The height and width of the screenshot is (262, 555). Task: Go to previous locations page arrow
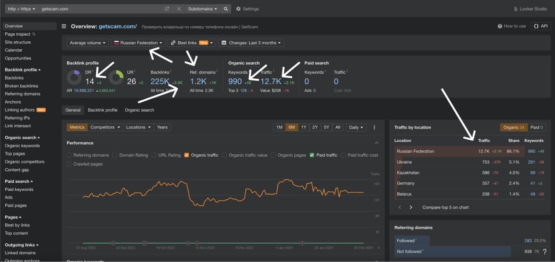tap(400, 207)
